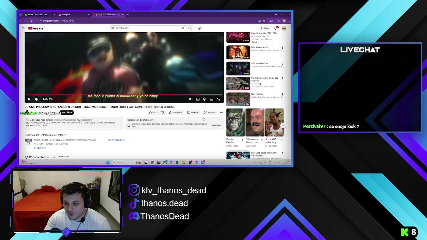Open player settings gear

[x=204, y=99]
